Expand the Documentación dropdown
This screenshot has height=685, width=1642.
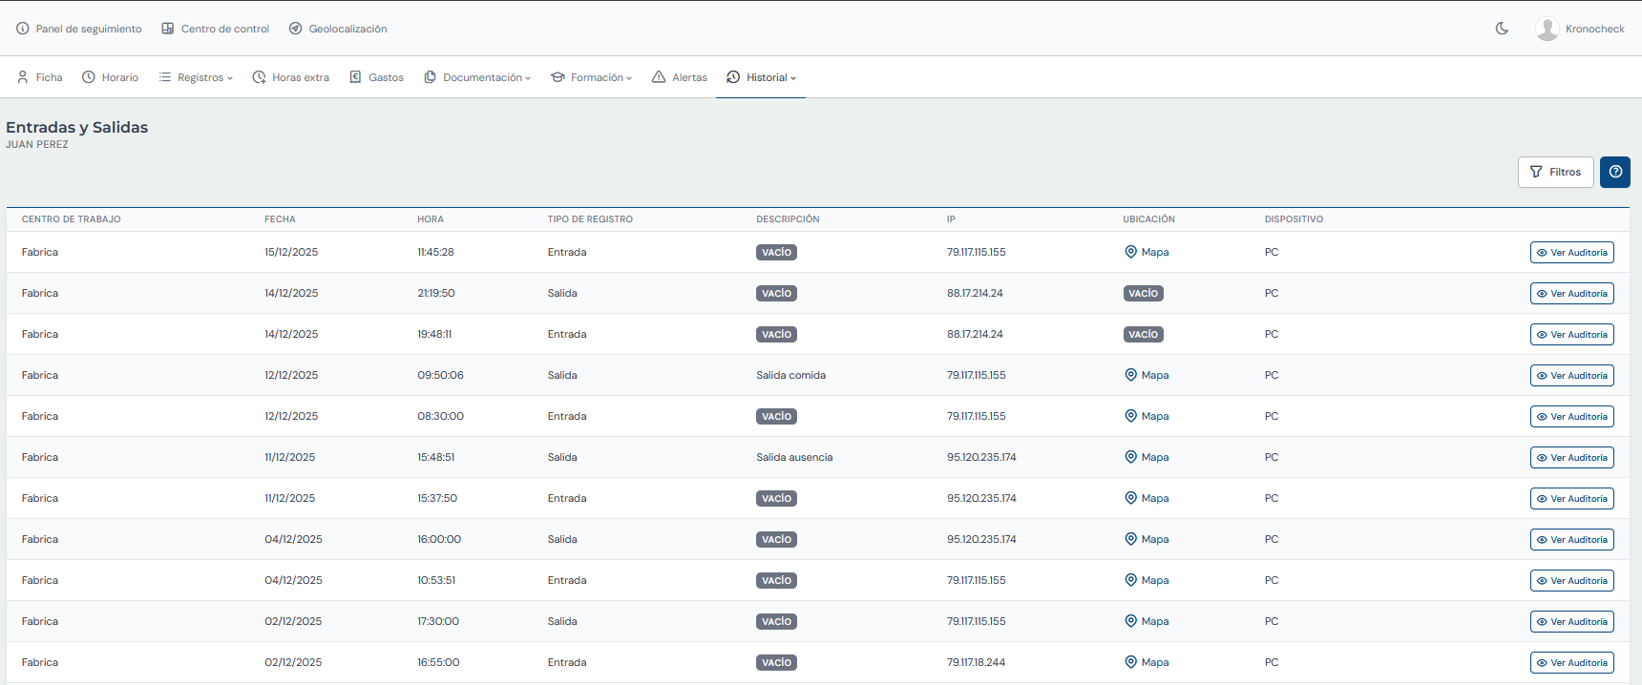[x=477, y=77]
